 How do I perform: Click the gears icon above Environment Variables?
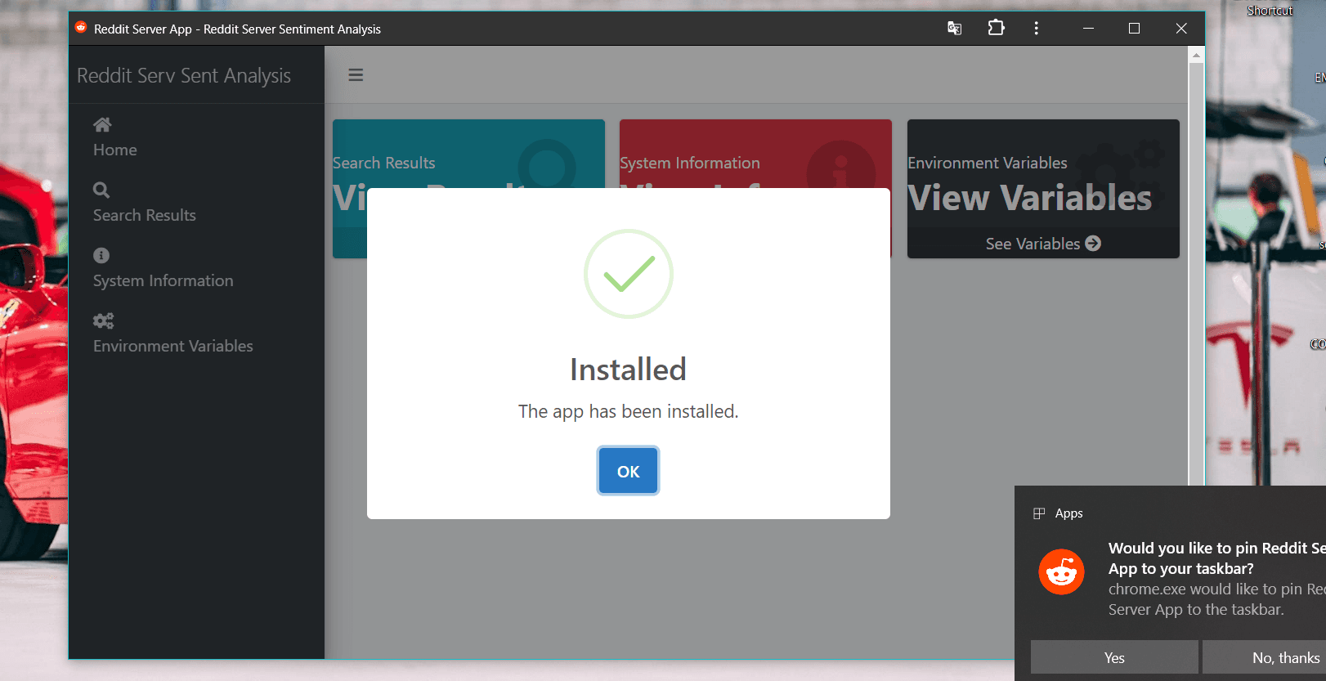103,320
